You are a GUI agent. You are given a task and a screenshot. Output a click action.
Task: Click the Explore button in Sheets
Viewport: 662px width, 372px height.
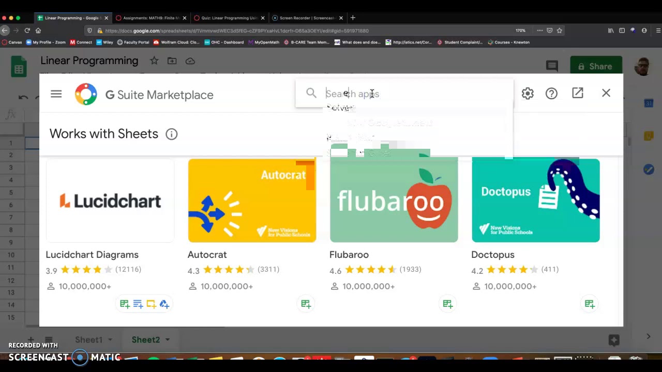tap(614, 339)
